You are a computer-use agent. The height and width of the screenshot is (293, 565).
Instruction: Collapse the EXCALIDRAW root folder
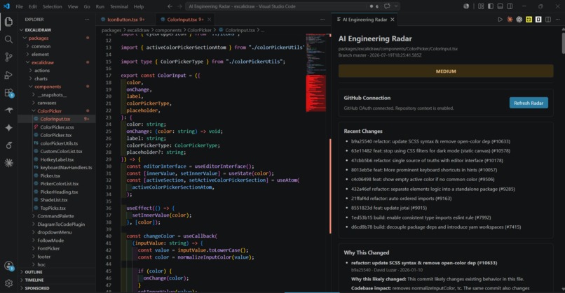(x=57, y=30)
